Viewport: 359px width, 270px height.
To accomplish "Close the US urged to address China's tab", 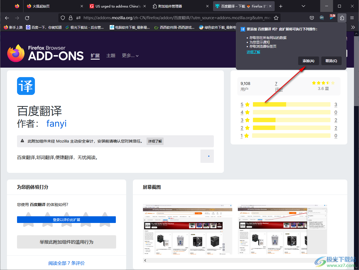I will click(145, 6).
